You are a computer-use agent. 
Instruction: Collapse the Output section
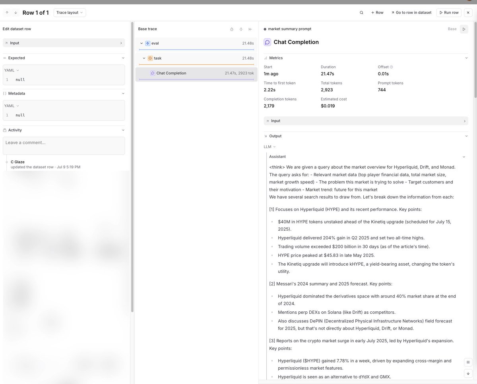(x=466, y=136)
